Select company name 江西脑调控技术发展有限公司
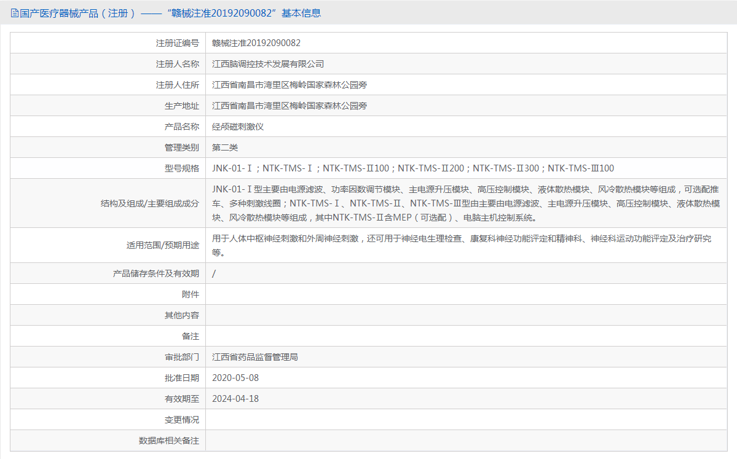The image size is (737, 459). (268, 64)
